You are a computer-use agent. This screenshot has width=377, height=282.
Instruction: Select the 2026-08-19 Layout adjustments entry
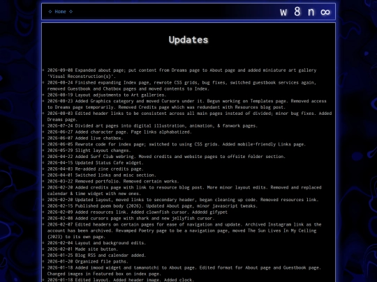point(107,95)
